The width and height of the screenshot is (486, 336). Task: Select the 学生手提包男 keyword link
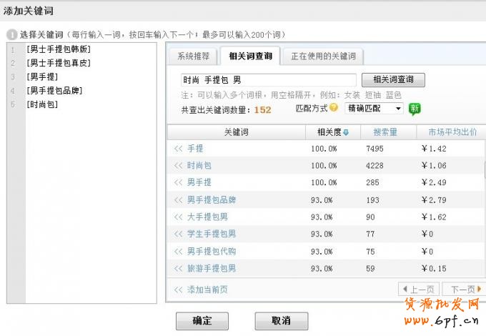[212, 234]
